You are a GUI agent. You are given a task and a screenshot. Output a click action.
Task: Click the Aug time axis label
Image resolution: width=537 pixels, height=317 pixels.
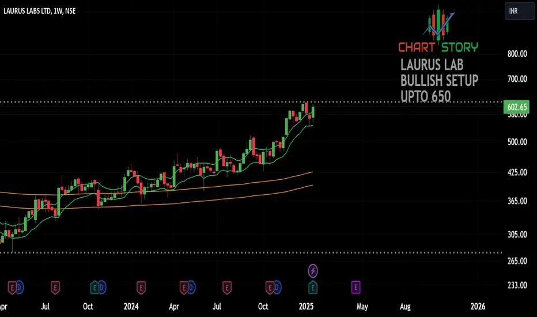tap(405, 307)
